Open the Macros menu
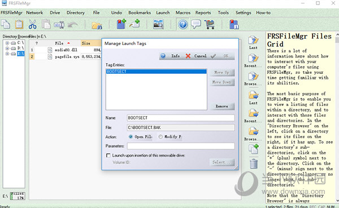Image resolution: width=339 pixels, height=208 pixels. (183, 13)
